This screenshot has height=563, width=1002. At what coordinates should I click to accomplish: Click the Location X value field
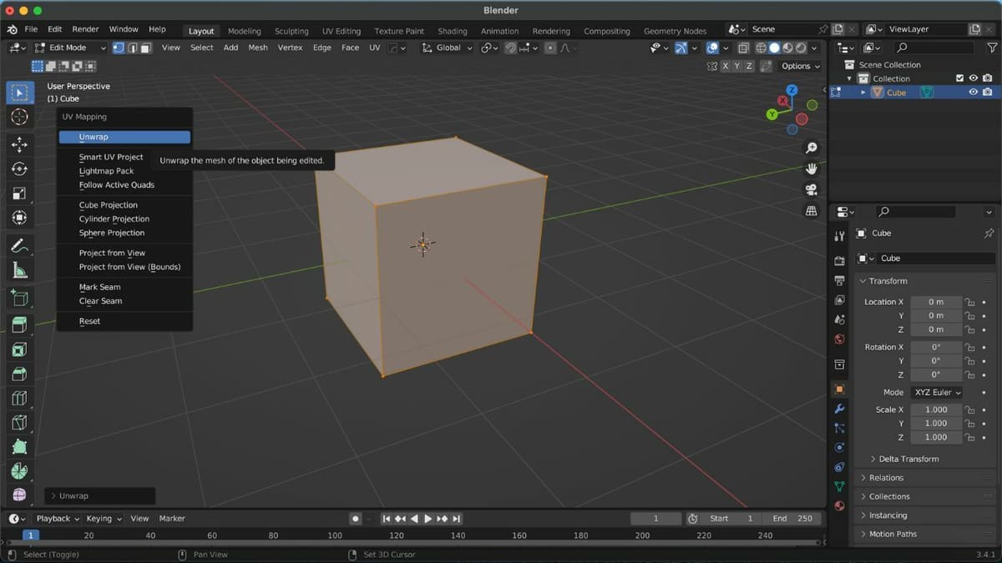coord(936,302)
